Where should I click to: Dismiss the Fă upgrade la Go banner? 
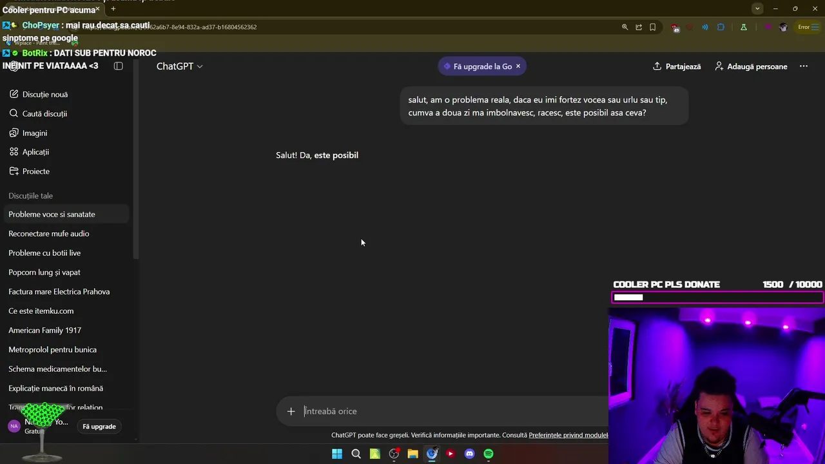[x=518, y=66]
